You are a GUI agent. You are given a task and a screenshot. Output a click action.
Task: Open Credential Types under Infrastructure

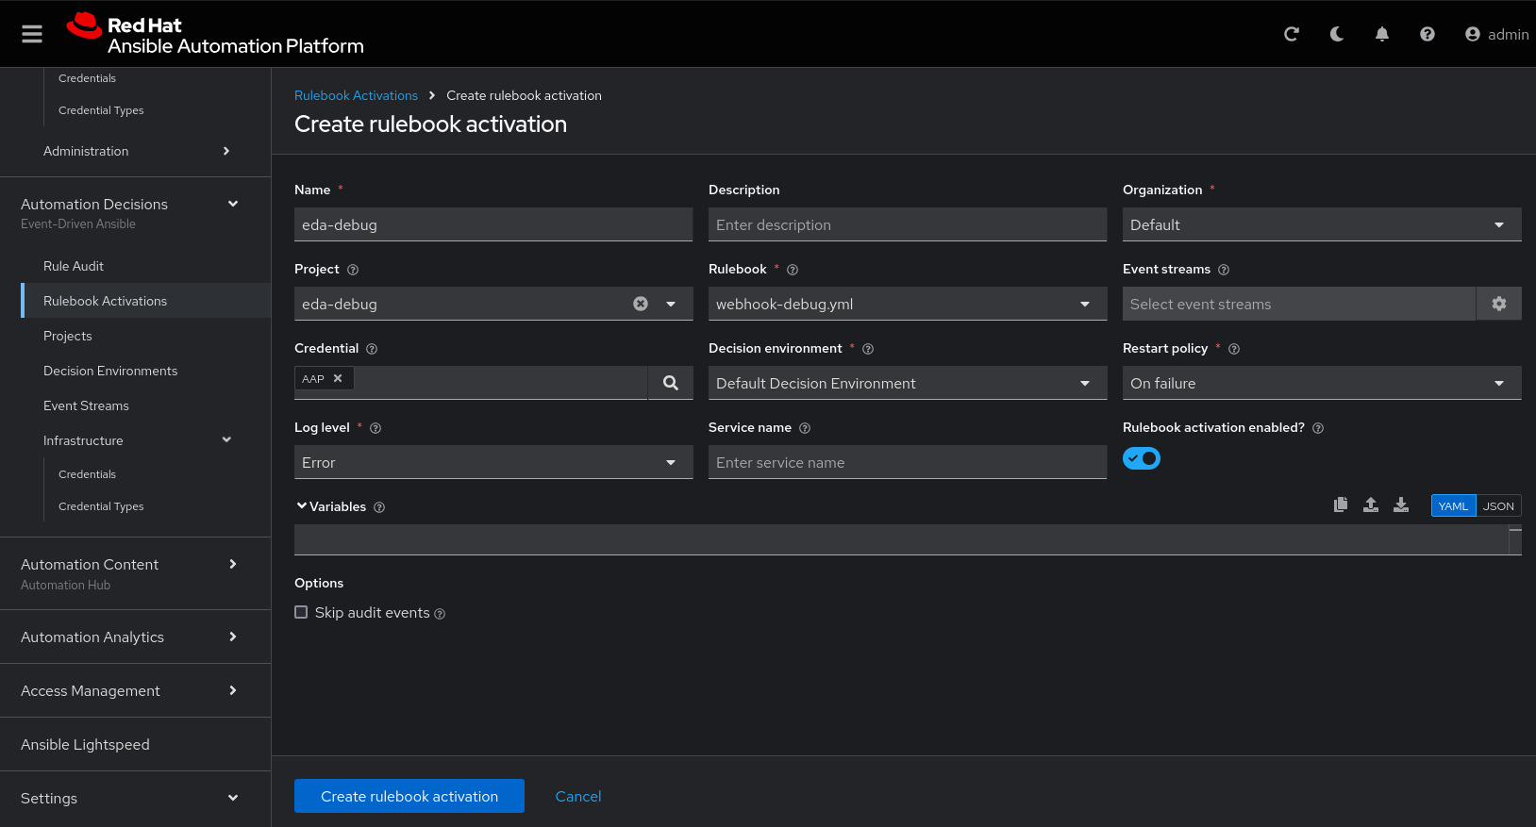click(101, 506)
